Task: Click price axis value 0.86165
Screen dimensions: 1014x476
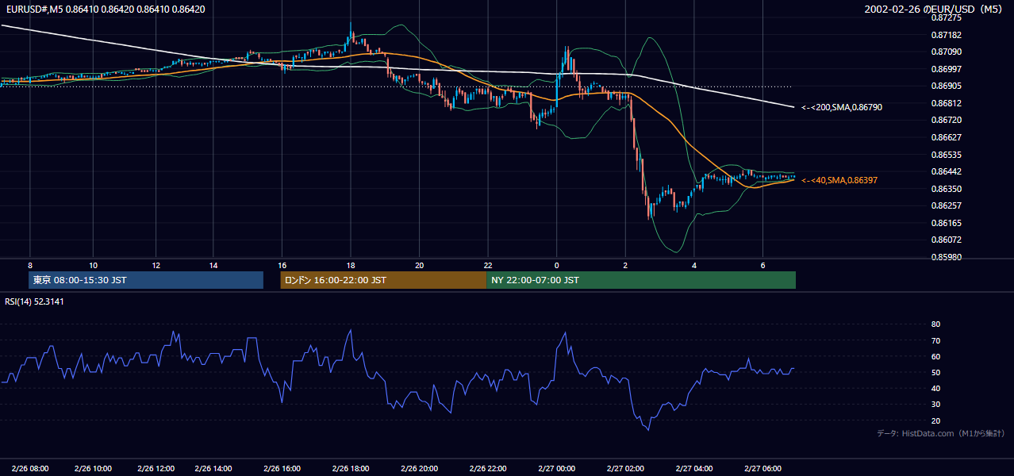Action: click(947, 223)
